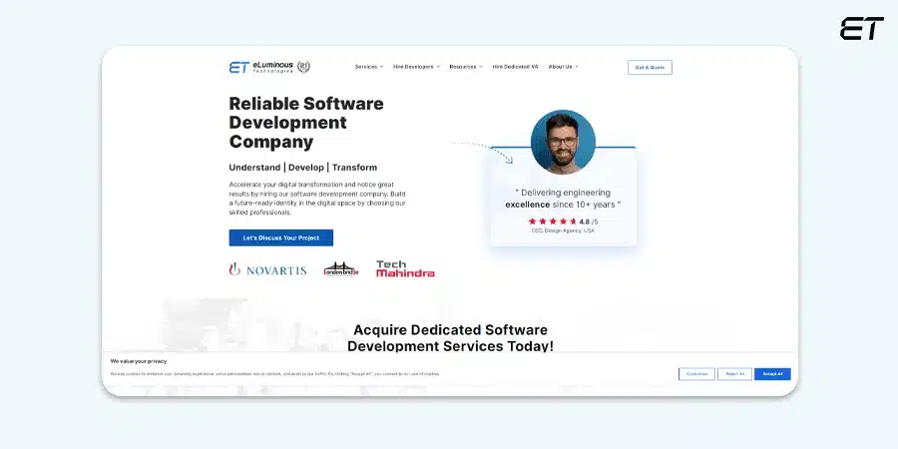Viewport: 898px width, 449px height.
Task: Expand the Services dropdown menu
Action: coord(368,67)
